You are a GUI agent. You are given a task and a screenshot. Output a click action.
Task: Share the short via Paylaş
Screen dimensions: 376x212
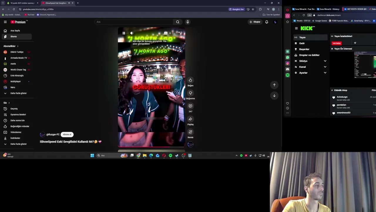tap(190, 119)
